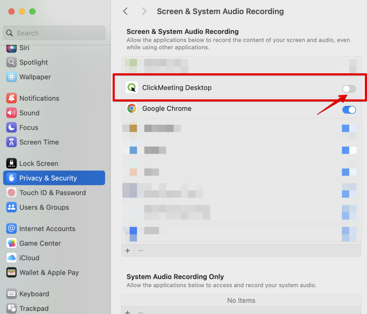Click the No Items placeholder text
This screenshot has width=367, height=314.
[x=241, y=300]
